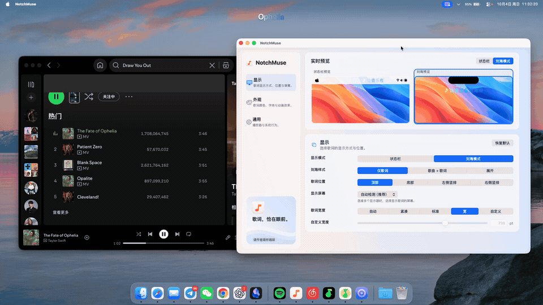543x305 pixels.
Task: Seek in the Spotify playback progress bar
Action: tap(163, 243)
